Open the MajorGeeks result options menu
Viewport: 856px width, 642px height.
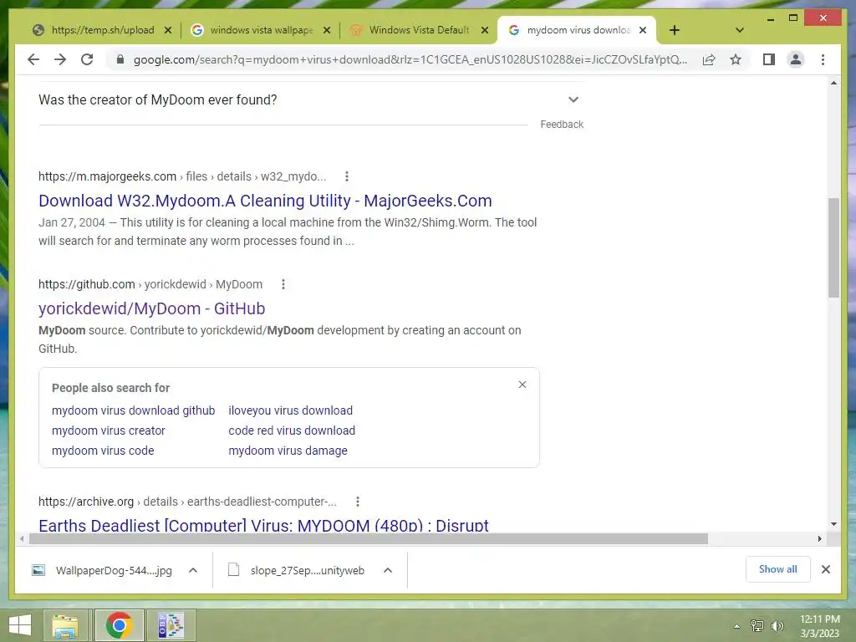point(347,176)
